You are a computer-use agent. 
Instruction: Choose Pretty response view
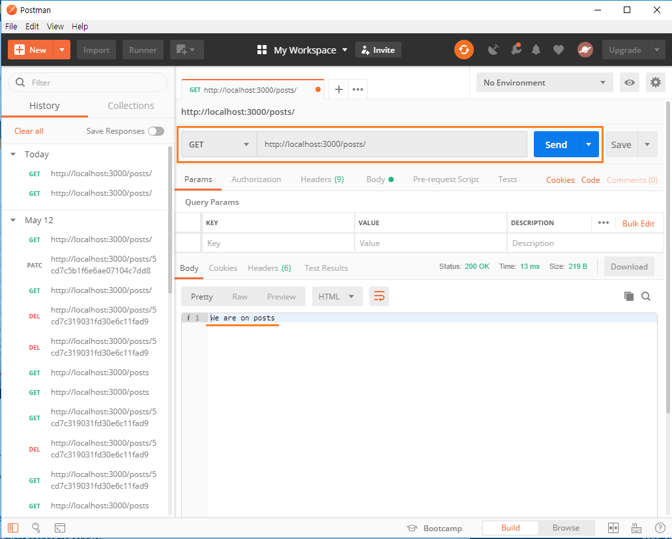click(201, 296)
